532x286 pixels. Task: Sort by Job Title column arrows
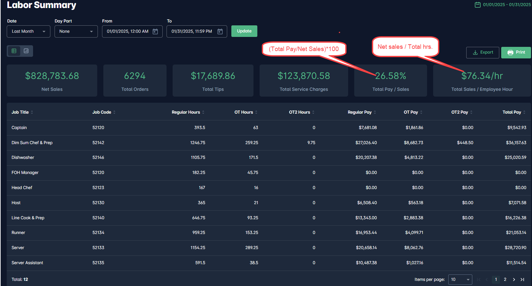[x=32, y=112]
